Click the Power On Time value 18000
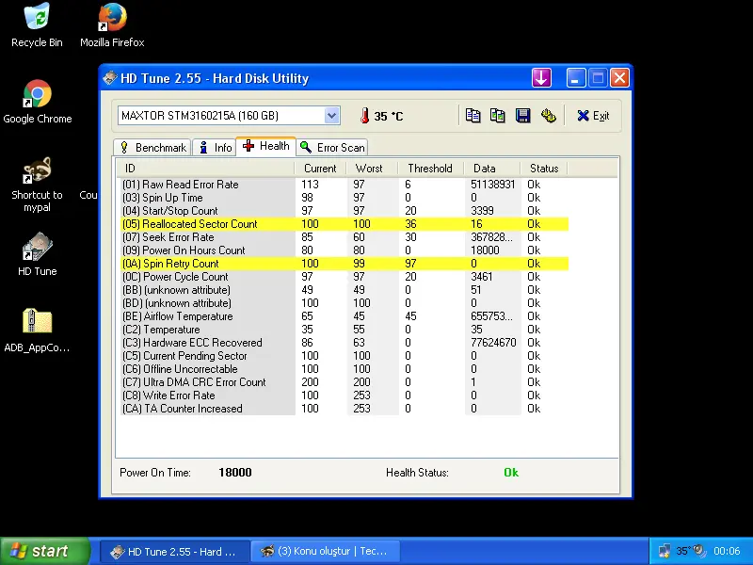This screenshot has height=565, width=753. 234,473
